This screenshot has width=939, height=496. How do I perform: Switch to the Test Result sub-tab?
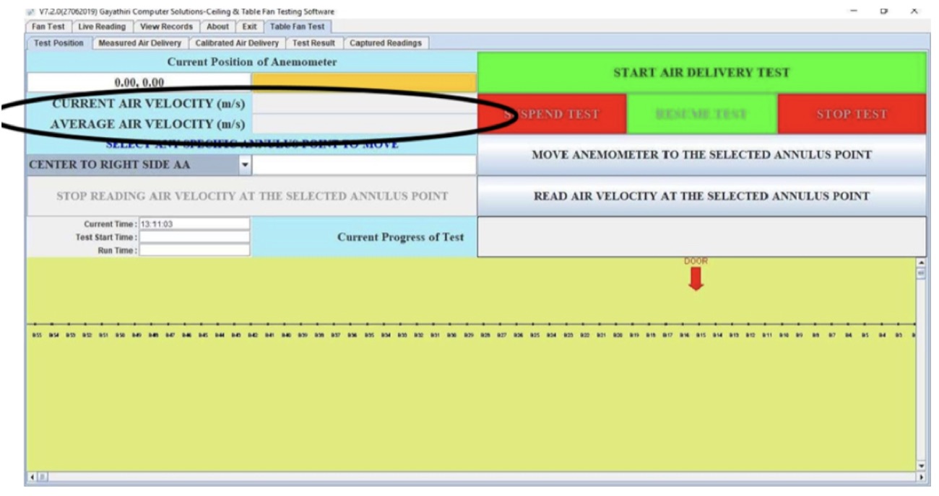point(313,43)
